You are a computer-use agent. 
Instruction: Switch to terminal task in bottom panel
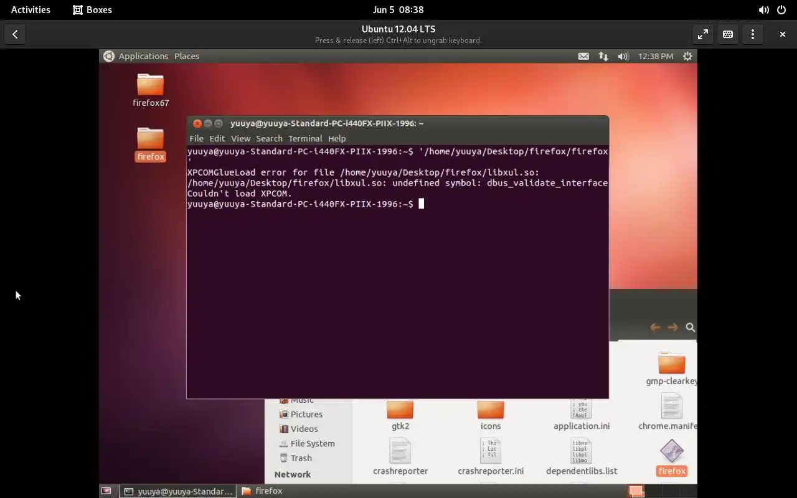tap(178, 491)
